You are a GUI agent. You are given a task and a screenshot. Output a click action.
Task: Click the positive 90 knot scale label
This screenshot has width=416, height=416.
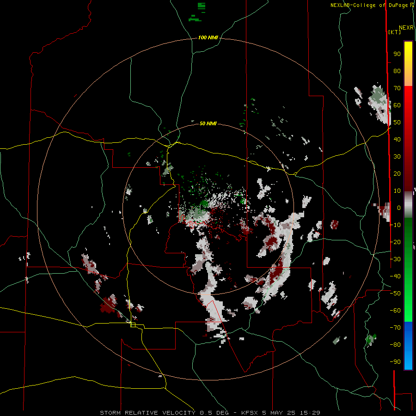click(x=397, y=54)
